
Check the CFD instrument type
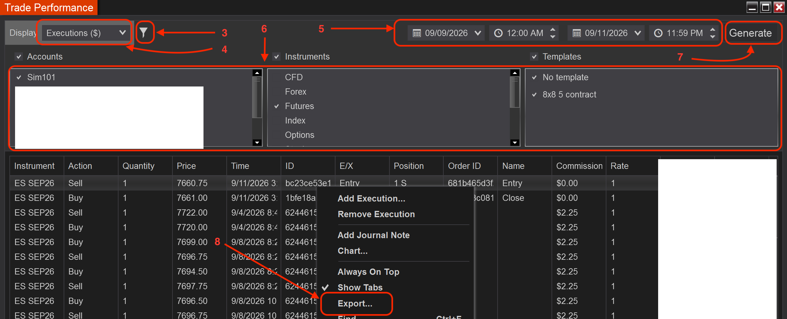[277, 77]
